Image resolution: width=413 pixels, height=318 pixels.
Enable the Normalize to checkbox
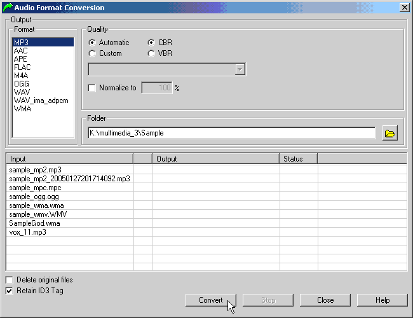click(91, 88)
